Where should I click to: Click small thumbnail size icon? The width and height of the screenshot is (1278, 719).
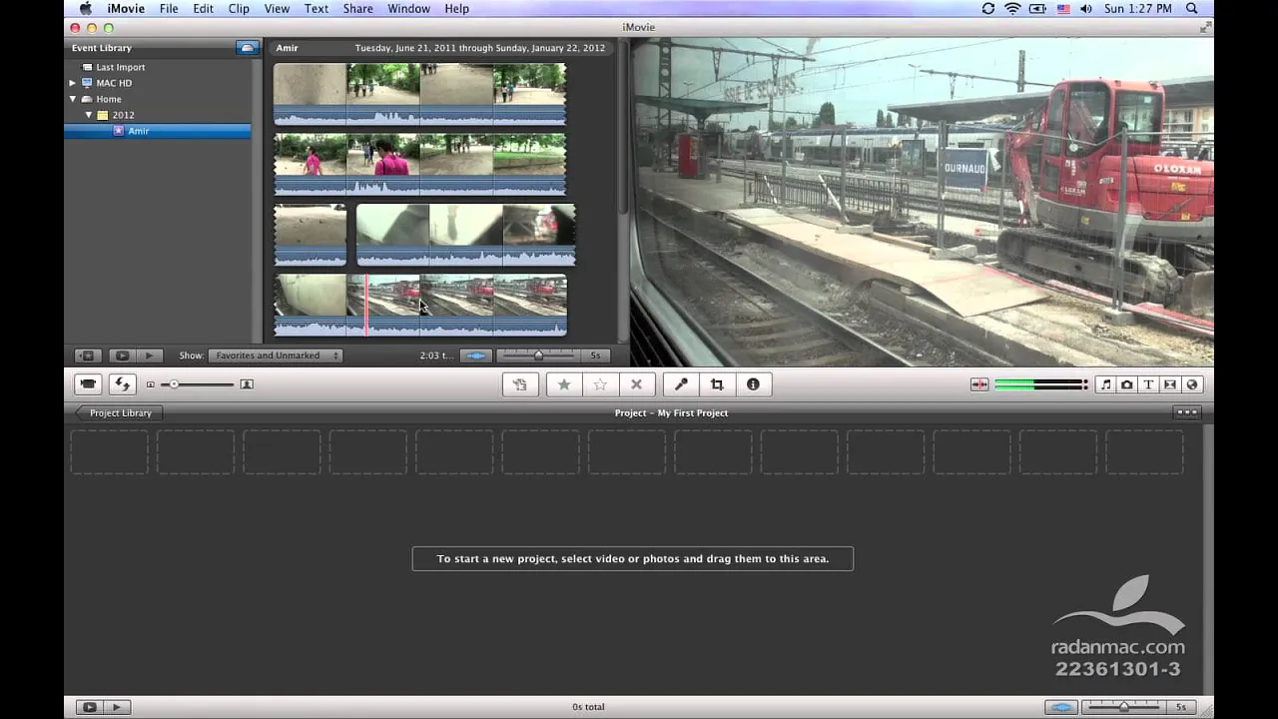tap(151, 384)
